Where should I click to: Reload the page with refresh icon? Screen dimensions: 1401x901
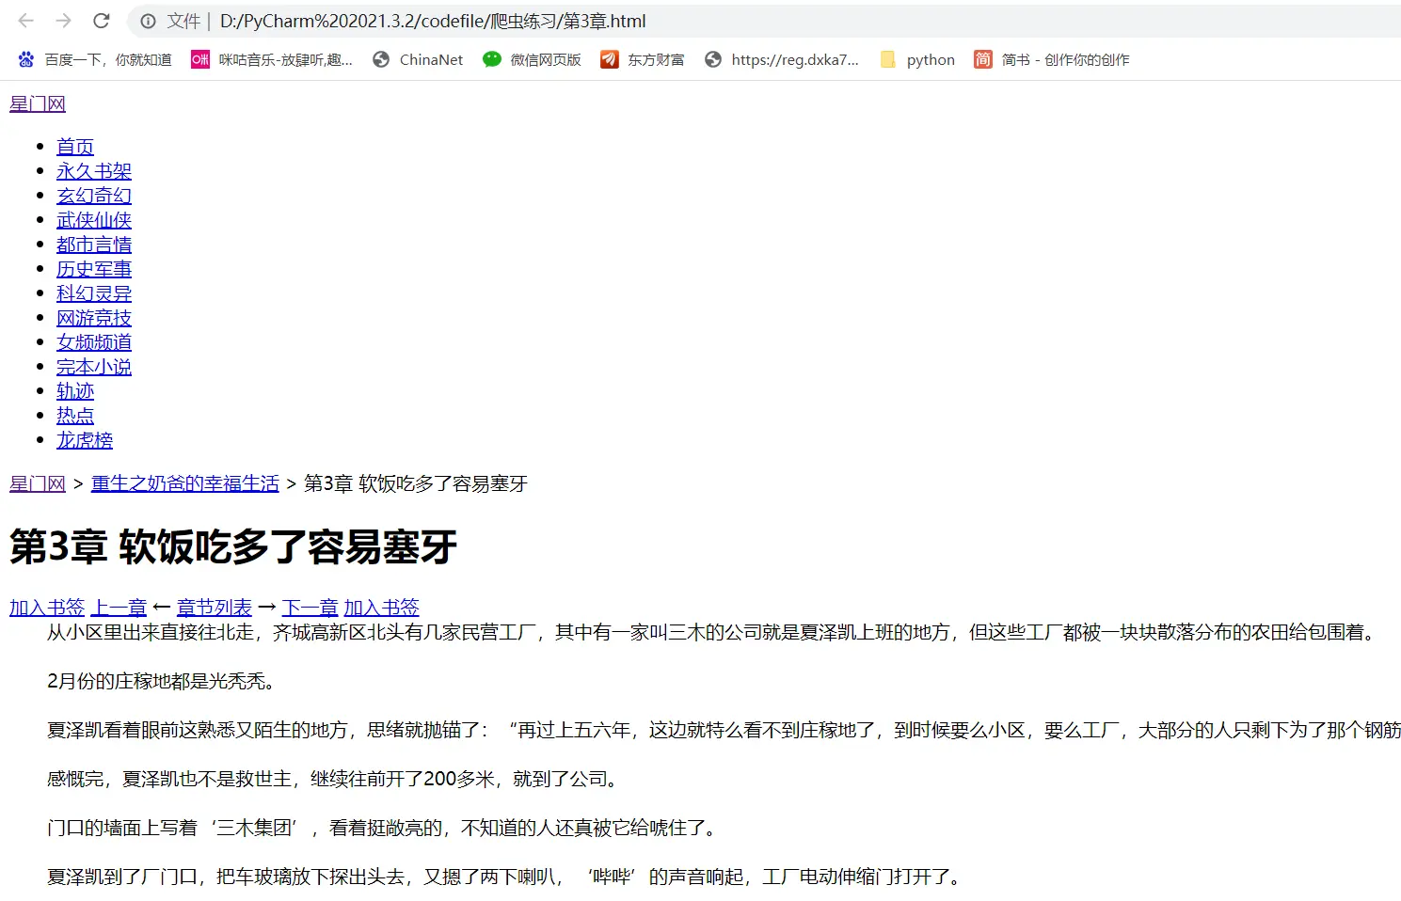[102, 21]
